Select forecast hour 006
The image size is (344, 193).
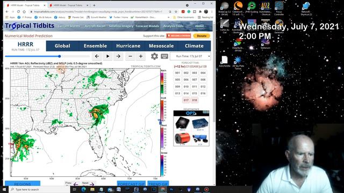[186, 80]
